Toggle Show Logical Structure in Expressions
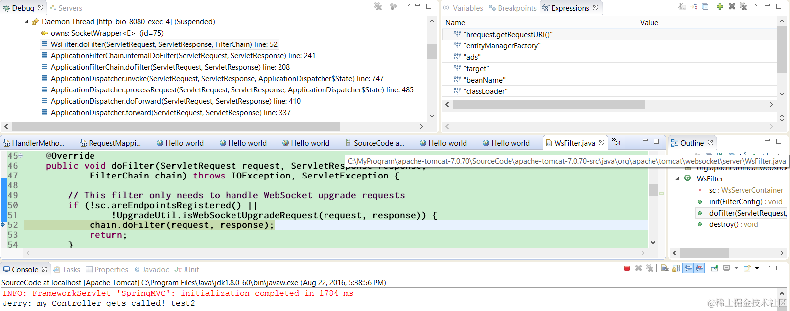This screenshot has width=790, height=311. click(694, 6)
